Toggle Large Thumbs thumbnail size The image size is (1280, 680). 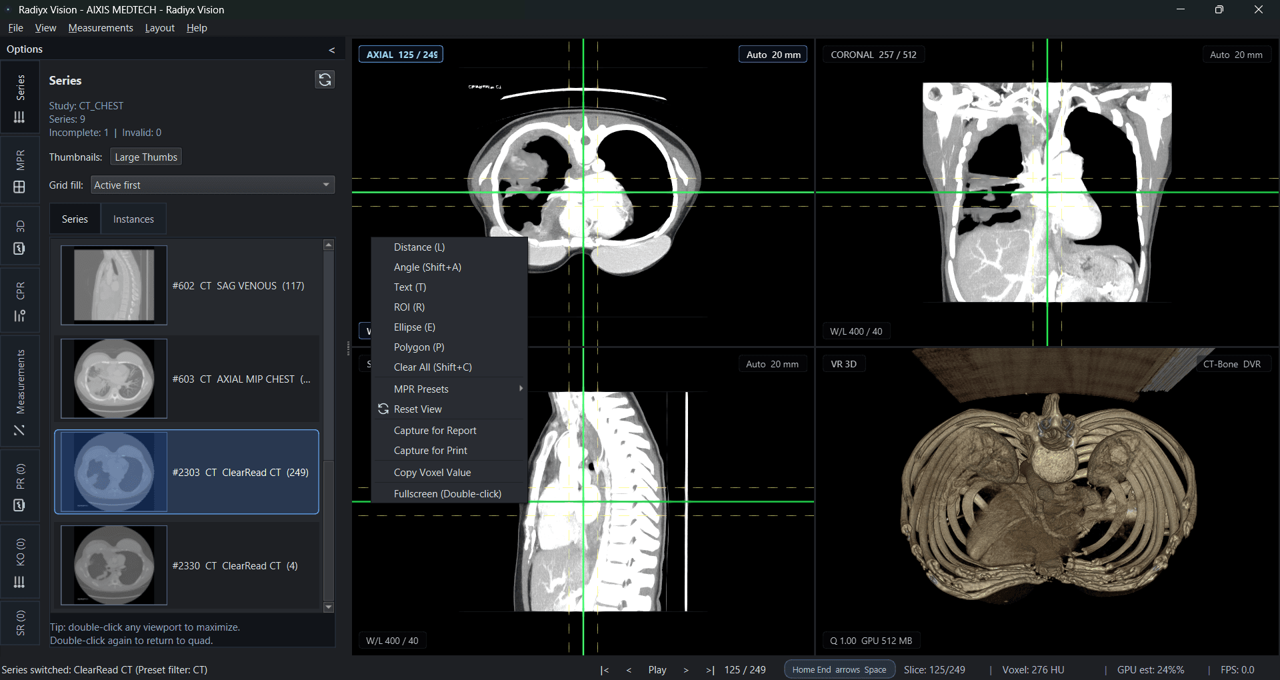point(146,157)
